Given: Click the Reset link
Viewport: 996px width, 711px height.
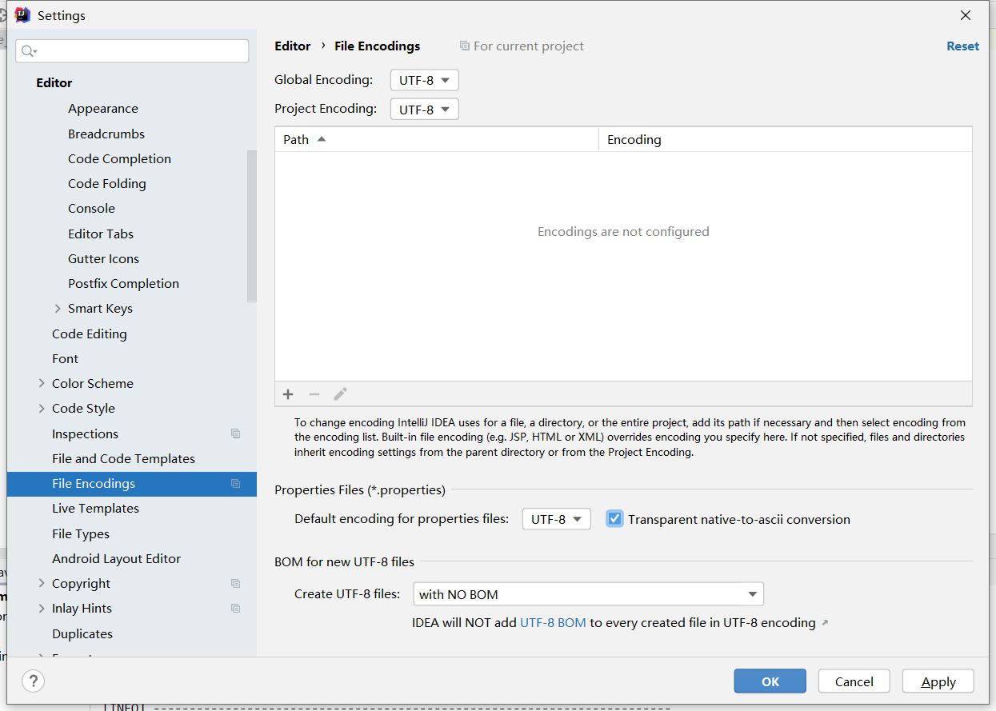Looking at the screenshot, I should (x=962, y=46).
